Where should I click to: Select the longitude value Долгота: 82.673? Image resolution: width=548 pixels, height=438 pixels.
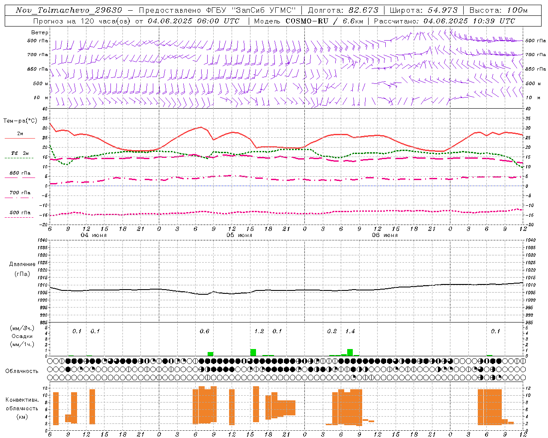(343, 10)
